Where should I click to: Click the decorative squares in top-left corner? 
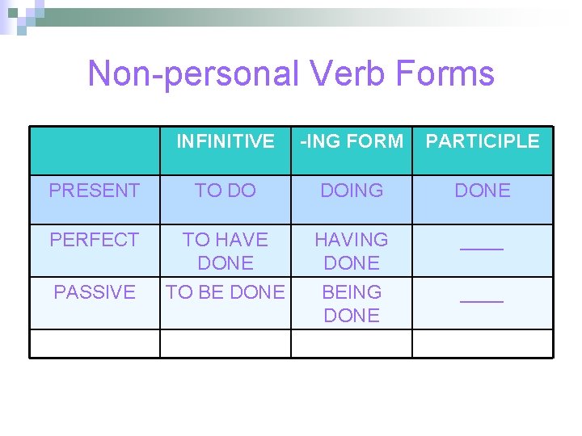click(23, 14)
